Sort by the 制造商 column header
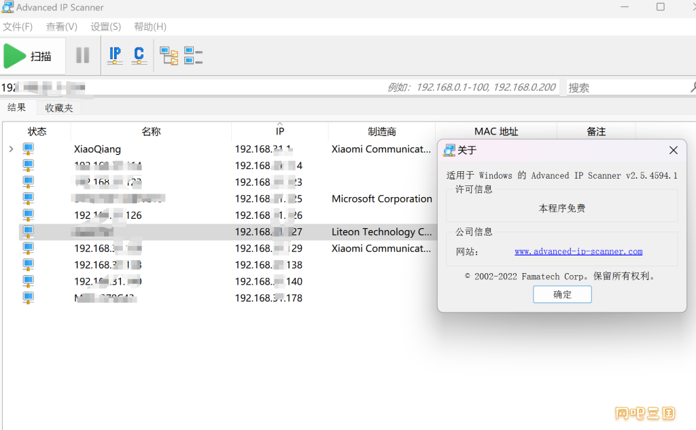The image size is (696, 430). [382, 131]
